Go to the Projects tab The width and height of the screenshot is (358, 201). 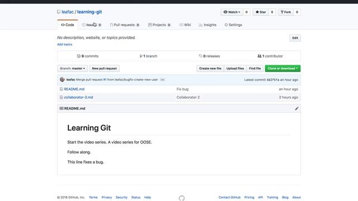pyautogui.click(x=159, y=25)
